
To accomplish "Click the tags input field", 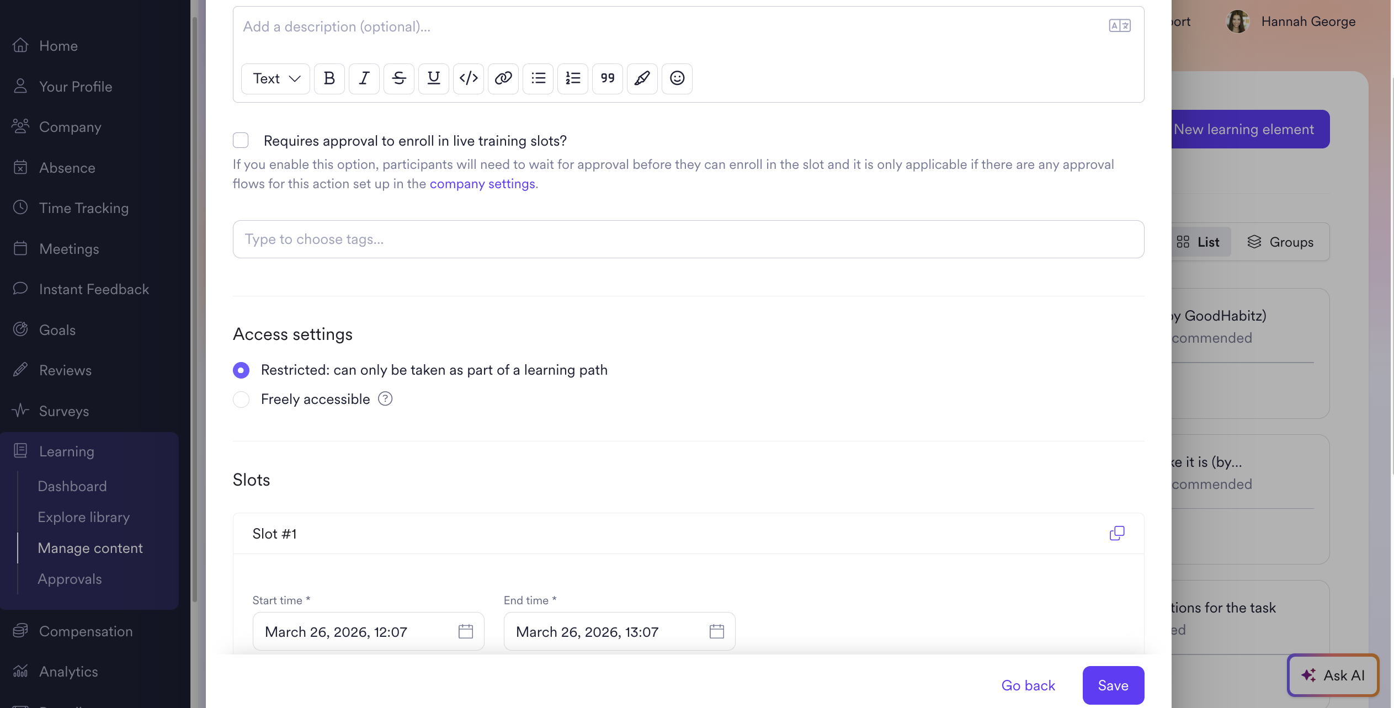I will point(688,239).
